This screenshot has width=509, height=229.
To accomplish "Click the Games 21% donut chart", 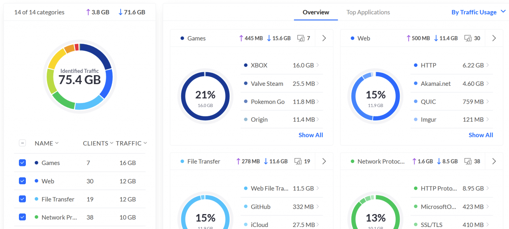I will tap(205, 96).
